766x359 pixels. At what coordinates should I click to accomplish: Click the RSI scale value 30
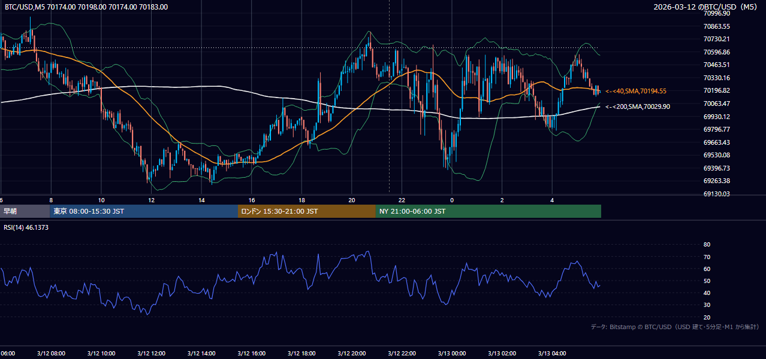pos(707,305)
